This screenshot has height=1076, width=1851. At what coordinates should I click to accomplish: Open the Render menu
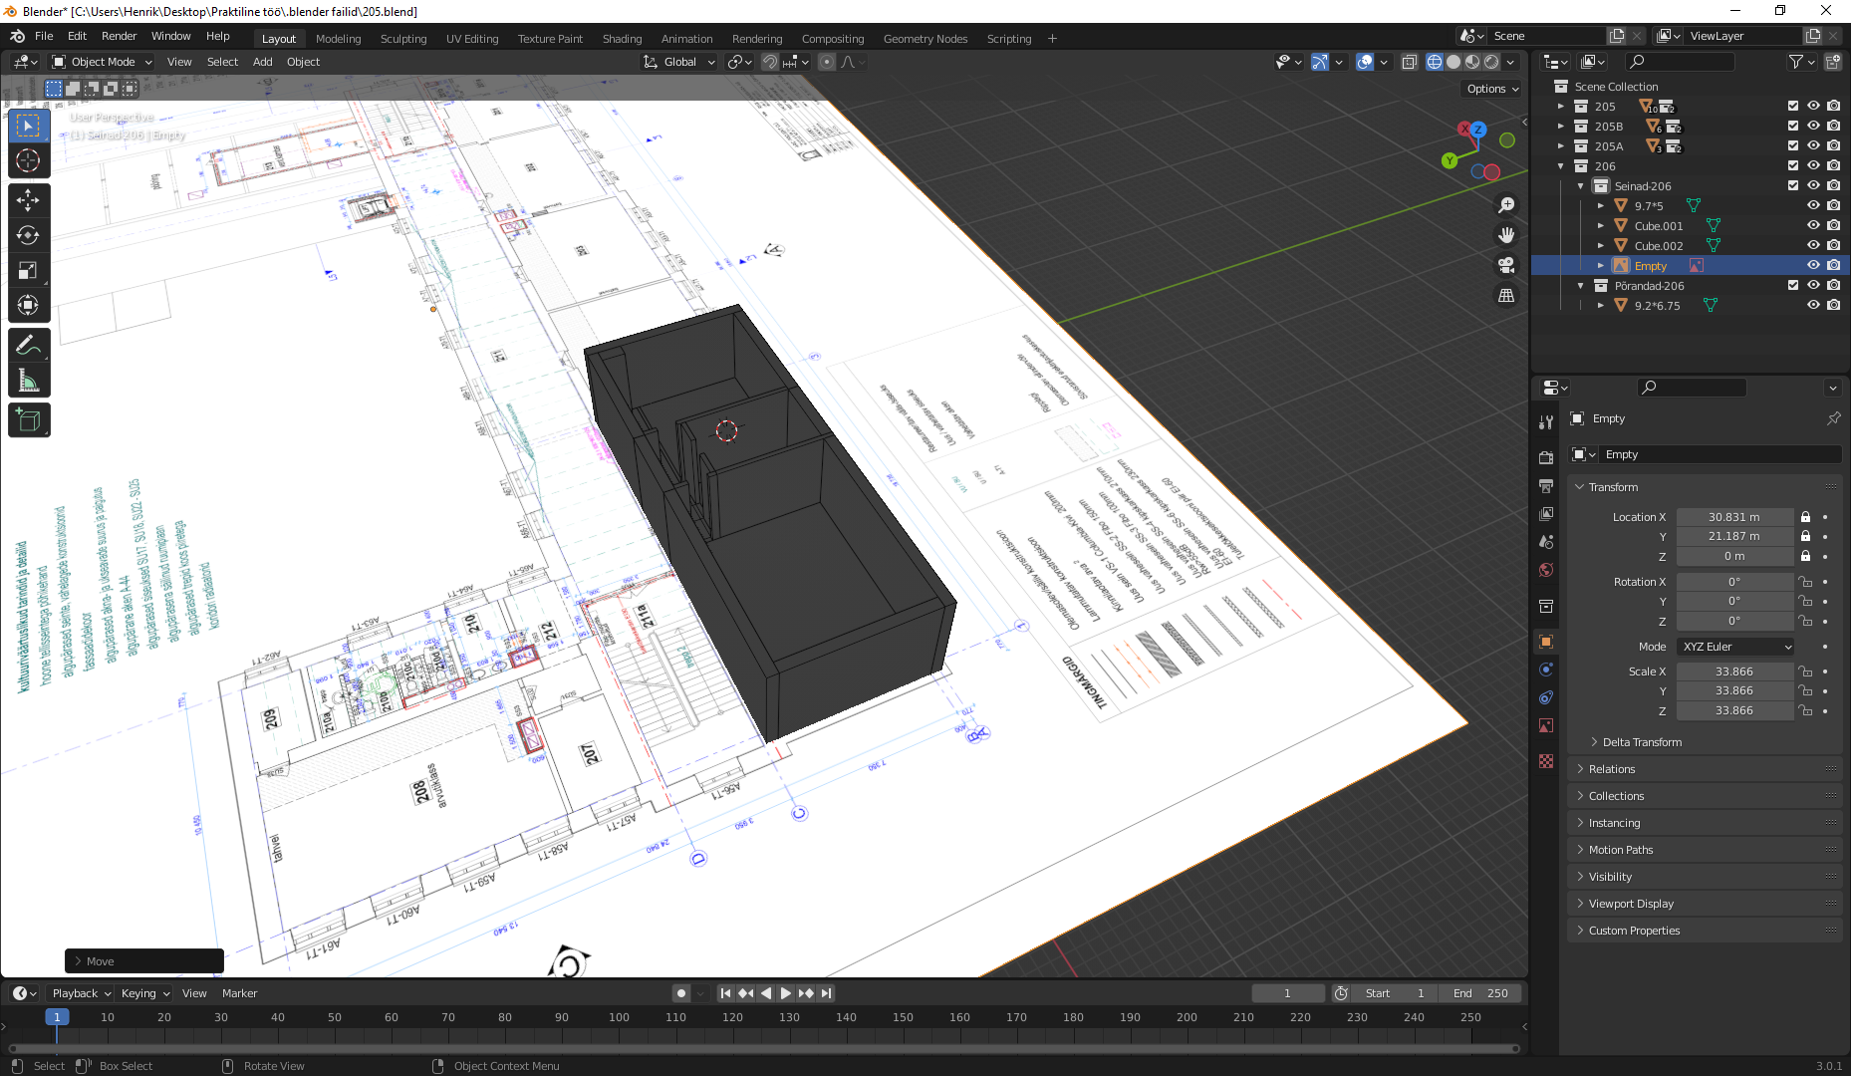click(119, 36)
